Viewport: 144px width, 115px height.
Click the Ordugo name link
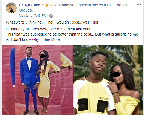25,10
